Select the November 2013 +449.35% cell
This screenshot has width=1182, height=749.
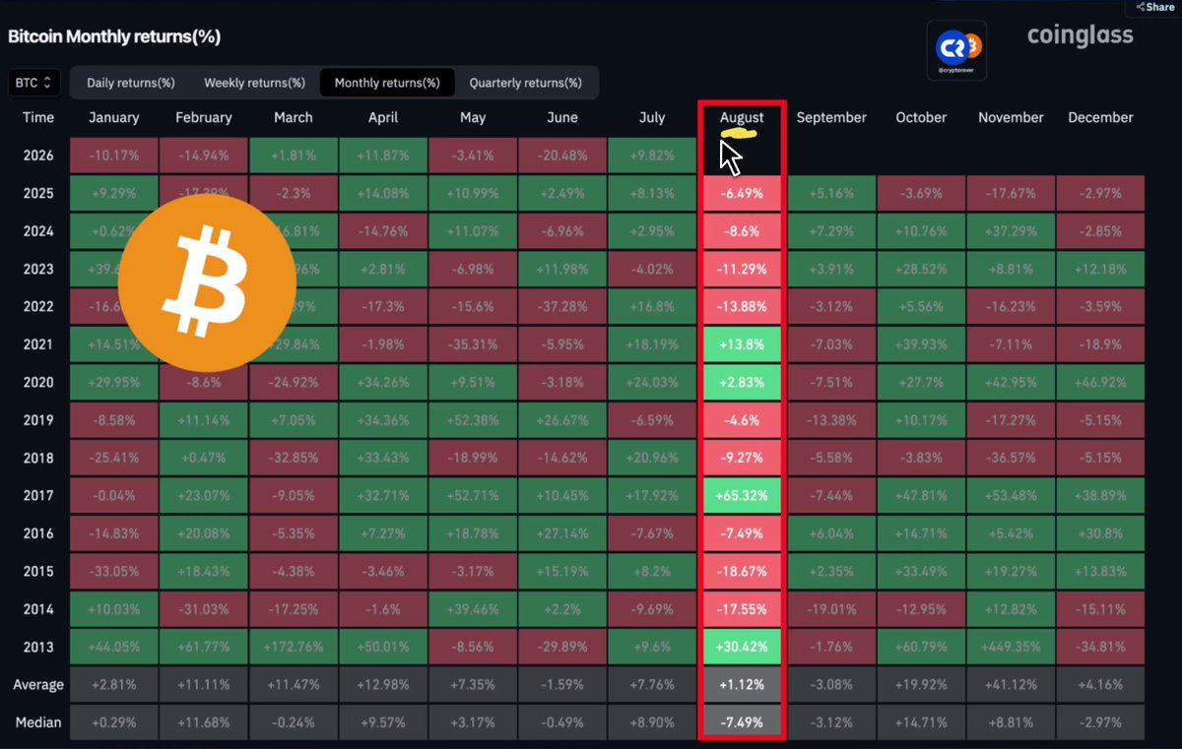[1011, 648]
